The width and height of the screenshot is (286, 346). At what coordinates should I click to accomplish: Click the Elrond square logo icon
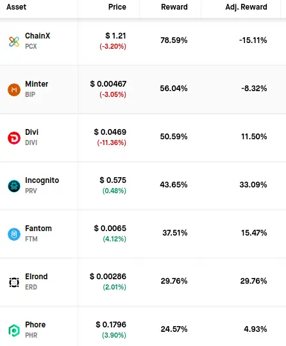pyautogui.click(x=14, y=282)
